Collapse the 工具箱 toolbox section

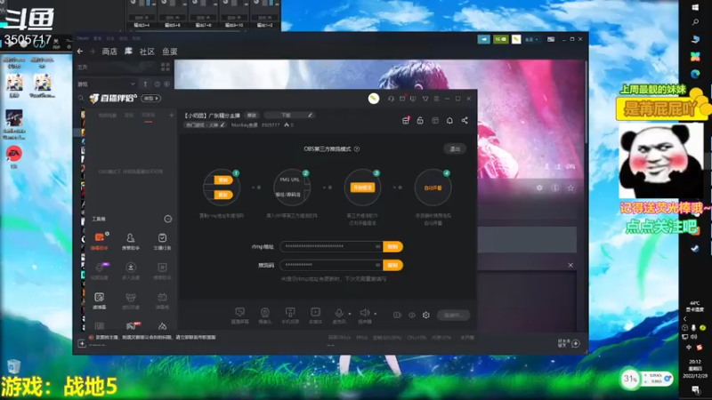[167, 219]
